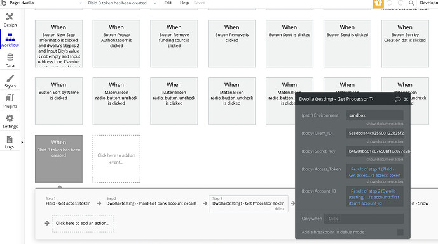Select Button Sort by Name is clicked event
Screen dimensions: 438x244
point(58,101)
